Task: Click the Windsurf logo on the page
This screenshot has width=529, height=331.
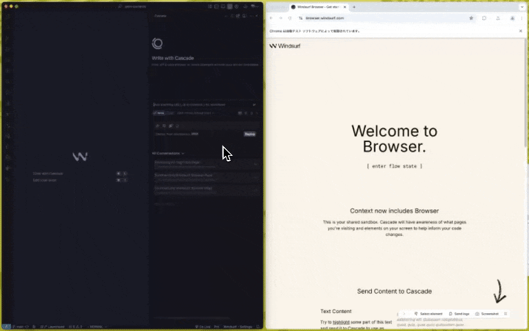Action: (x=285, y=46)
